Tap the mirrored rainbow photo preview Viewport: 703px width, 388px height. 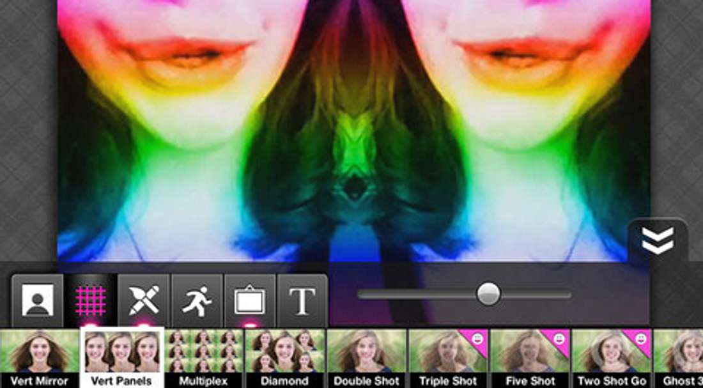(354, 130)
